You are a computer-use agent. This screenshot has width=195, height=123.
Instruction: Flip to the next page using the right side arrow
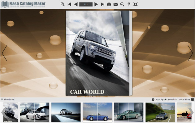pos(190,53)
